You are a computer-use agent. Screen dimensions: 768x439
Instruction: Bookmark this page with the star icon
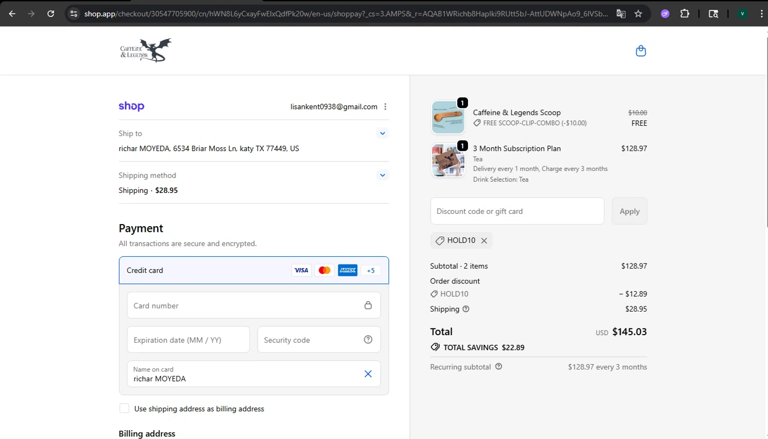click(x=638, y=14)
